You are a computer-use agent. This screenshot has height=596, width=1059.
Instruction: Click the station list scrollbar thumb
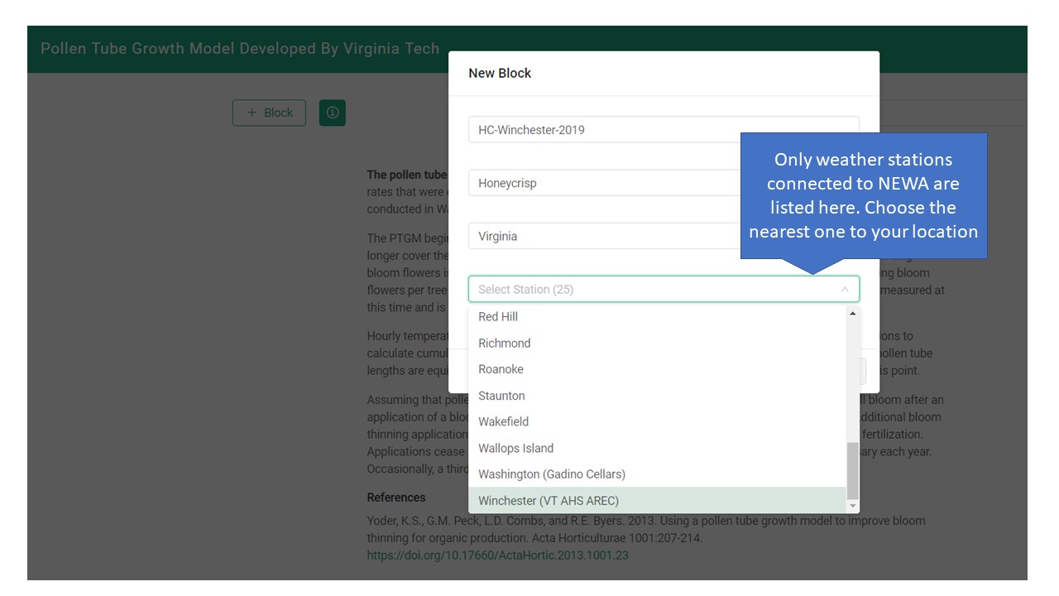[853, 470]
